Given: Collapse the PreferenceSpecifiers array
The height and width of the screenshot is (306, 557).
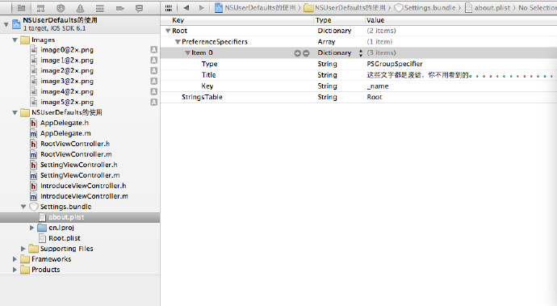Looking at the screenshot, I should click(x=178, y=42).
